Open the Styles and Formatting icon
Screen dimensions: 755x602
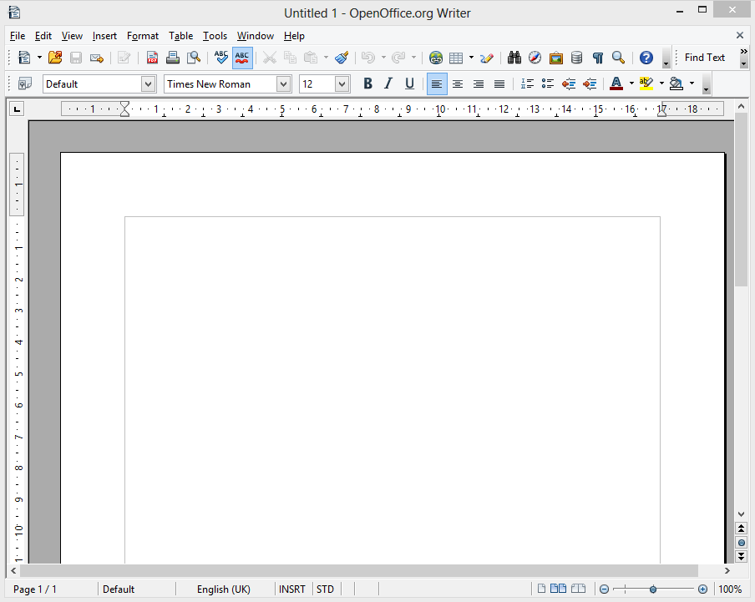24,83
